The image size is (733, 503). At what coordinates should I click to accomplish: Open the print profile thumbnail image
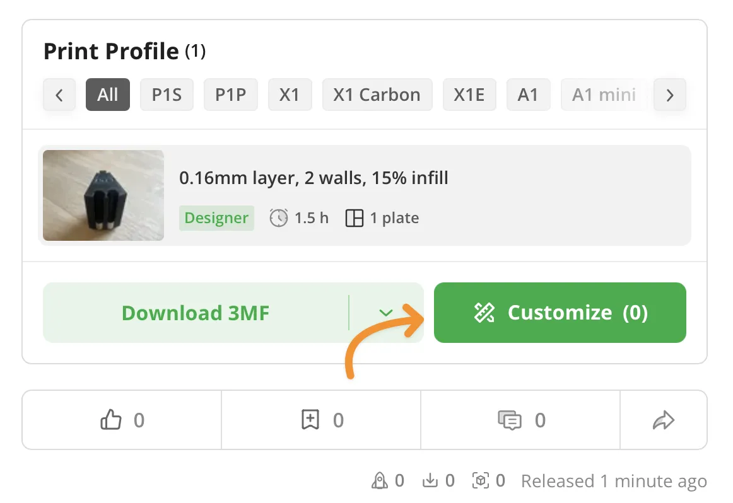[103, 195]
